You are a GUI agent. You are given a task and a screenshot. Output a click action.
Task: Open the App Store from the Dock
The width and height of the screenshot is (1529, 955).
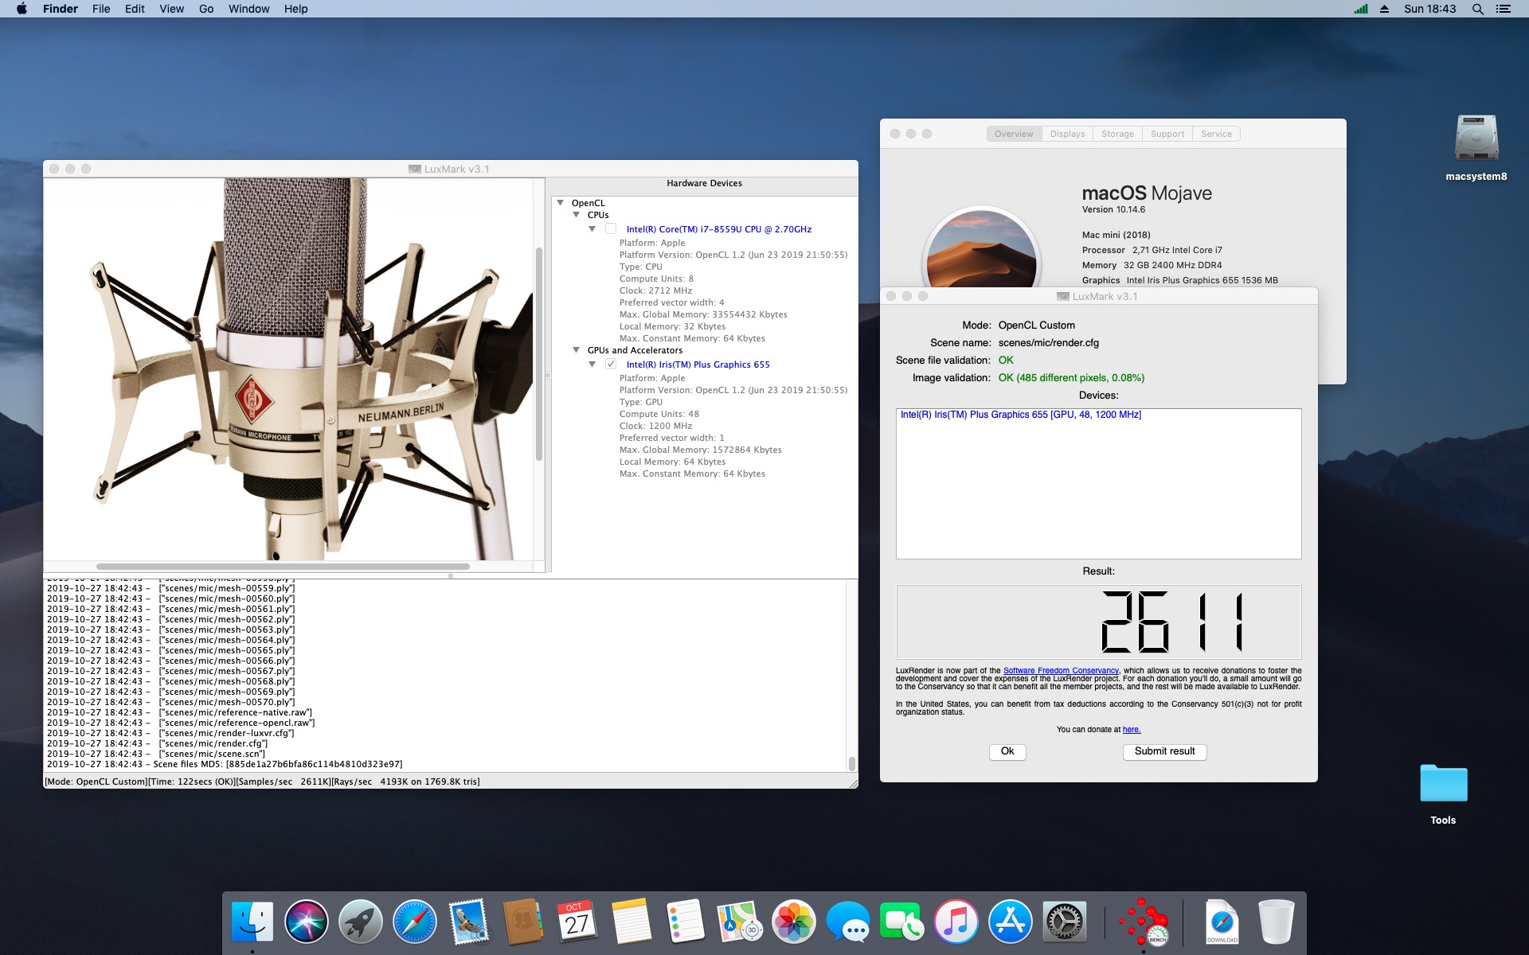point(1011,922)
